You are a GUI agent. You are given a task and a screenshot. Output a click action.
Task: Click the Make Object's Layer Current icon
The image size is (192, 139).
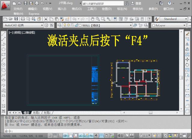[x=135, y=25]
